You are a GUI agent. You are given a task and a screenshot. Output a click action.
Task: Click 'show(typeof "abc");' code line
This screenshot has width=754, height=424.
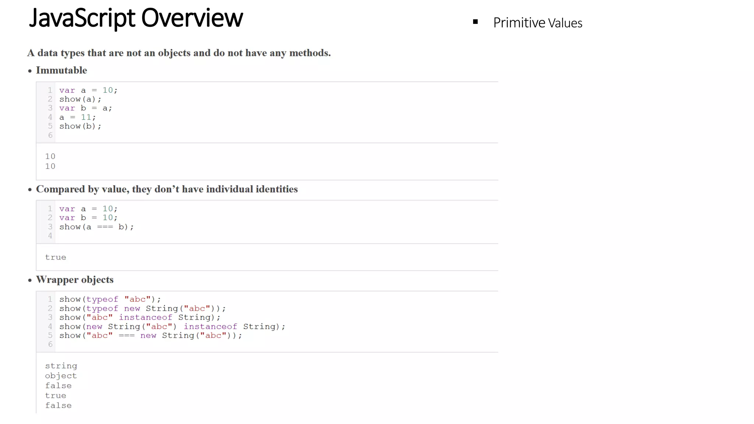pyautogui.click(x=110, y=299)
